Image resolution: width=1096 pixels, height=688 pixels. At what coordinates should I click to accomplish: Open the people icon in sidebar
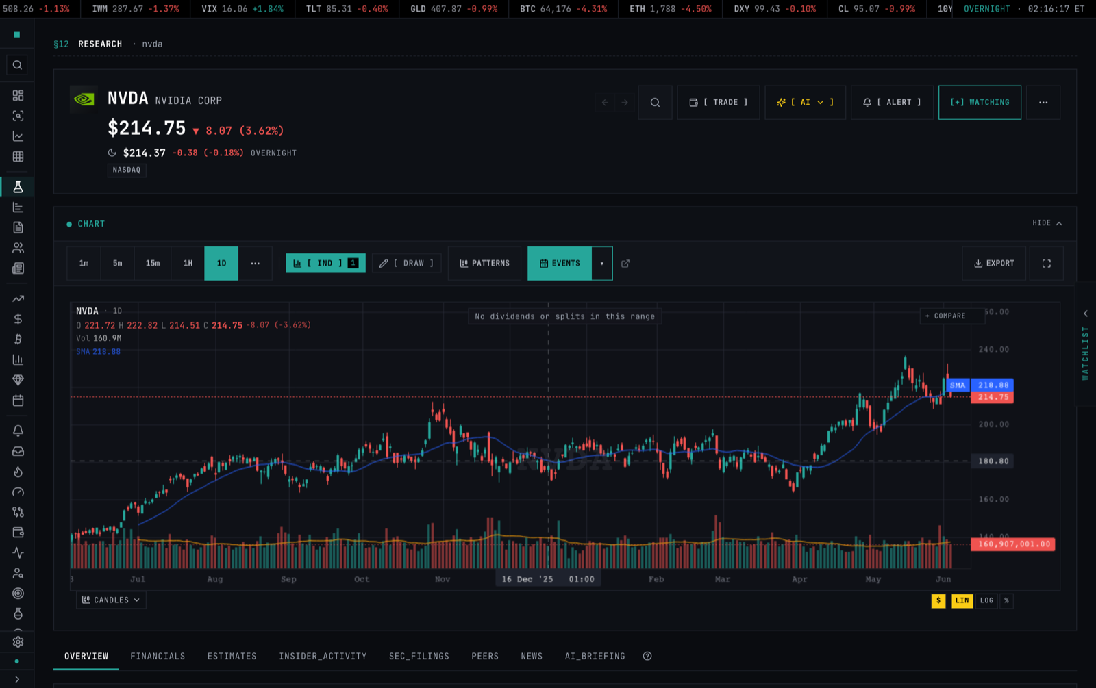click(x=18, y=248)
